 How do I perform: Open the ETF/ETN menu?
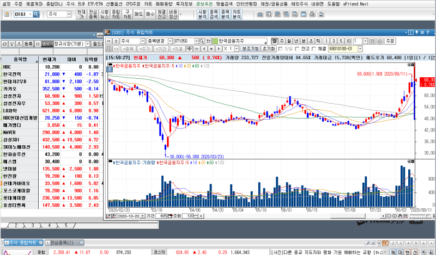(x=95, y=4)
